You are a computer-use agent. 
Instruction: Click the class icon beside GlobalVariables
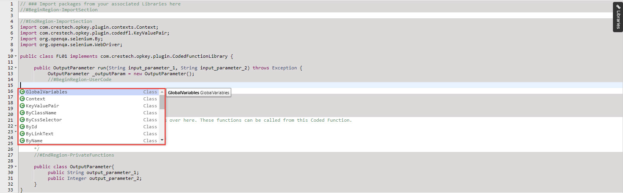tap(22, 92)
